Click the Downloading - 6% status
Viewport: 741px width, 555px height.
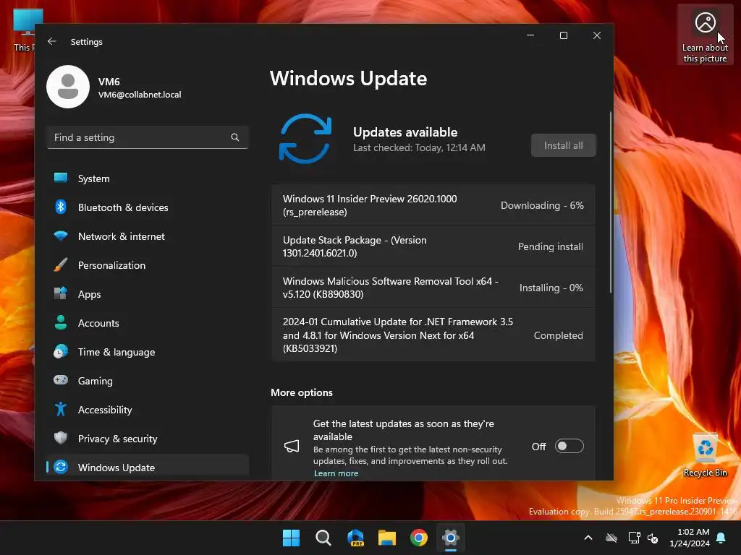point(542,205)
